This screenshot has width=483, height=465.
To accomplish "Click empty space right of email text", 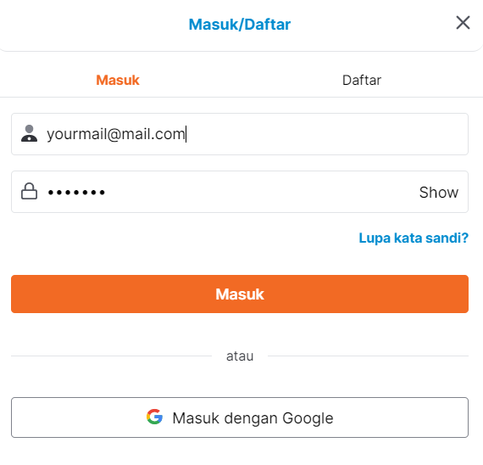I will [x=326, y=134].
